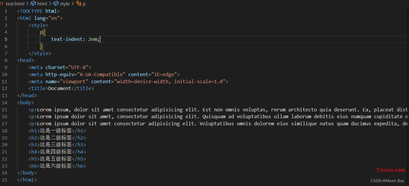
Task: Click the charset "UTF-8" value
Action: coord(78,67)
